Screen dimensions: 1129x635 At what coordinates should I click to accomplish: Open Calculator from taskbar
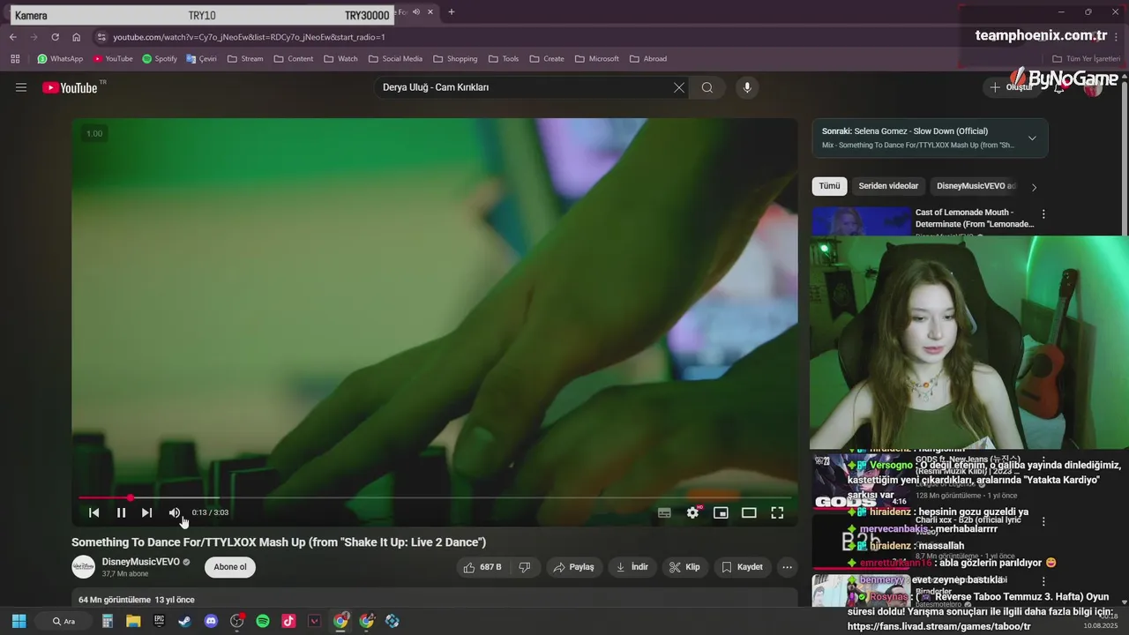coord(108,621)
